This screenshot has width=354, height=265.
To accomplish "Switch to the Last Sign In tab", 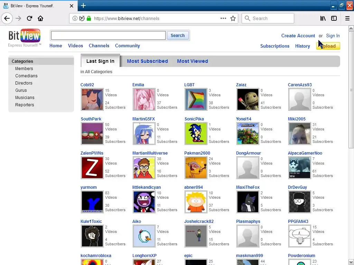I will tap(100, 61).
